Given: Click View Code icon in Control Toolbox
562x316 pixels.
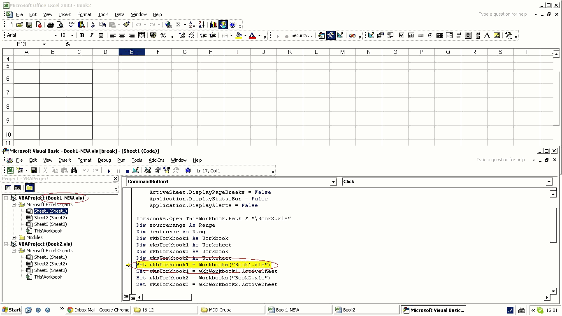Looking at the screenshot, I should click(390, 35).
